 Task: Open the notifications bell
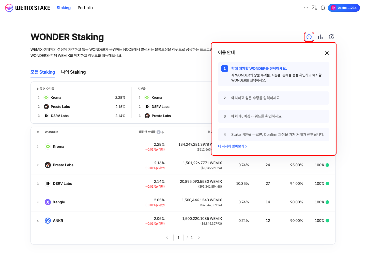tap(323, 8)
